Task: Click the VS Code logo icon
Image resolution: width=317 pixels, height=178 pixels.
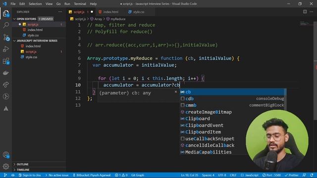Action: (x=4, y=3)
